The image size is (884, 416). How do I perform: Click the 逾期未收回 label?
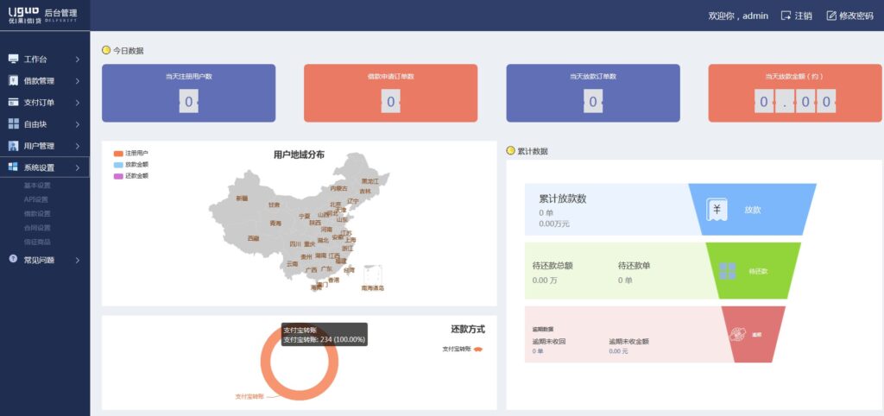coord(548,342)
